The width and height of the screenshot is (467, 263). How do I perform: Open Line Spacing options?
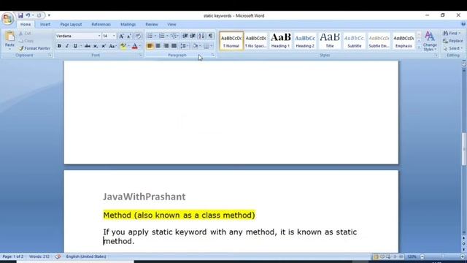(184, 46)
